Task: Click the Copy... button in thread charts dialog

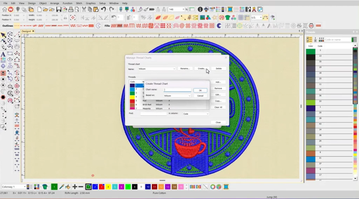Action: [218, 101]
